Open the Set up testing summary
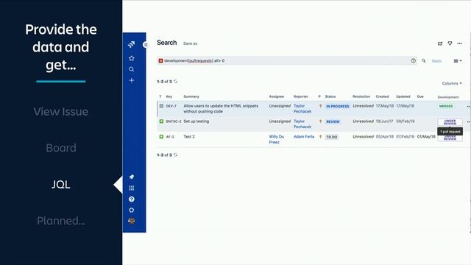Viewport: 471px width, 265px height. point(196,121)
